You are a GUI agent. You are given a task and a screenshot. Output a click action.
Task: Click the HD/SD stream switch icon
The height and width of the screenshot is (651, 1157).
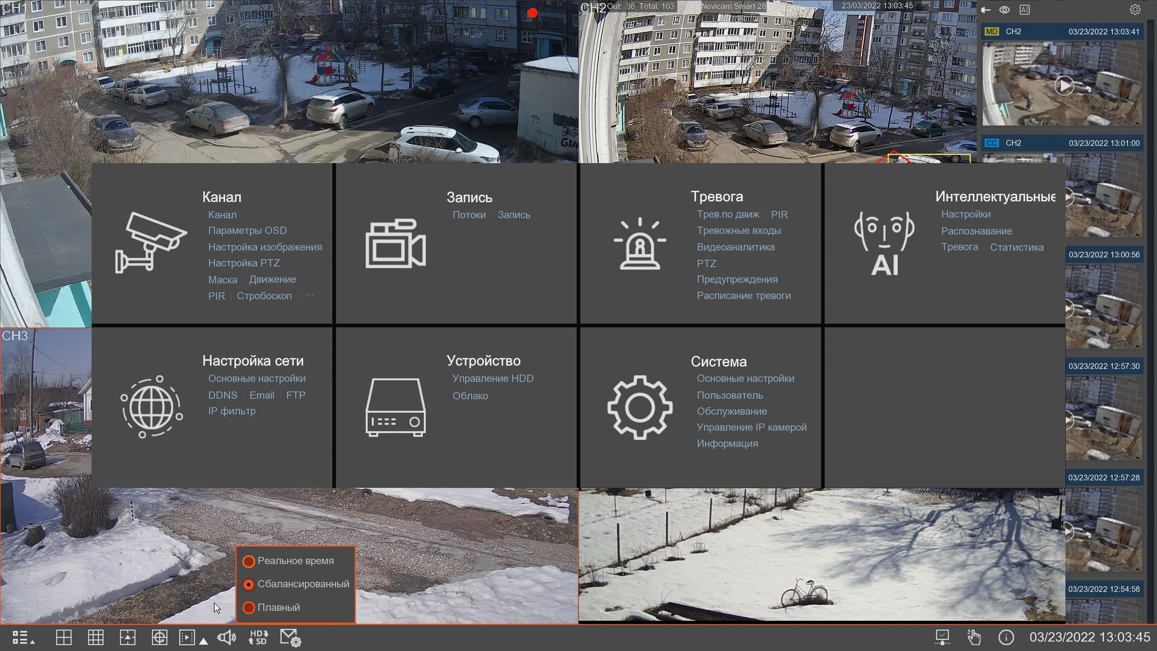point(258,637)
